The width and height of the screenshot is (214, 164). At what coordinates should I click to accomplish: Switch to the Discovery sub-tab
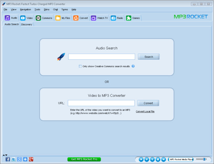click(27, 25)
